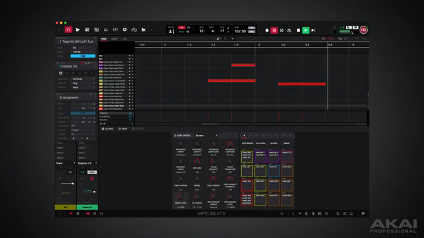Click the TAP tempo button
The image size is (424, 238).
tap(252, 28)
